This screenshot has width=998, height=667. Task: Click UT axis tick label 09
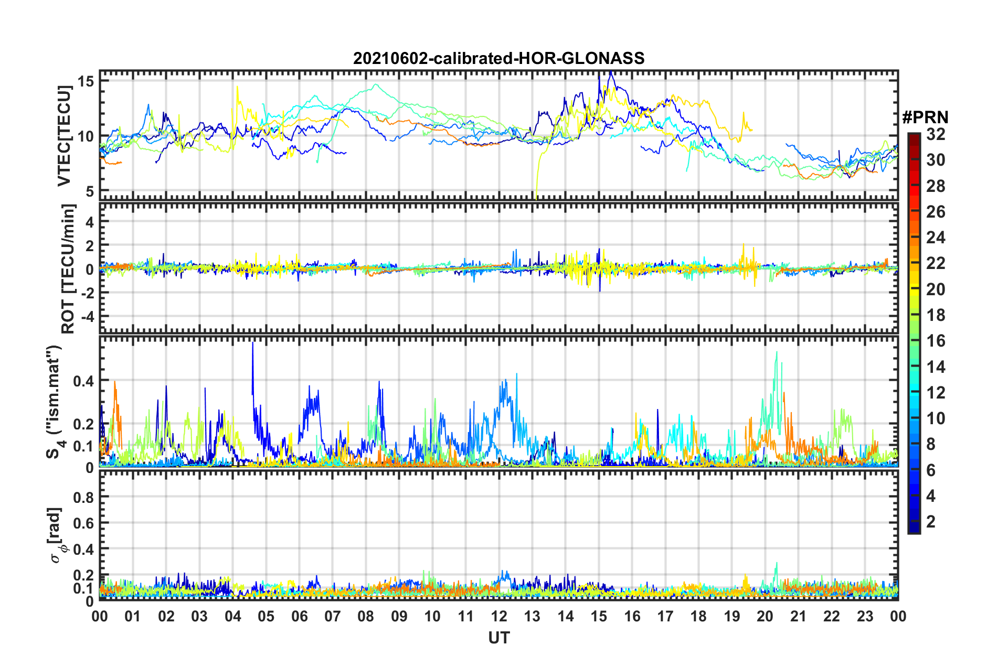[399, 616]
